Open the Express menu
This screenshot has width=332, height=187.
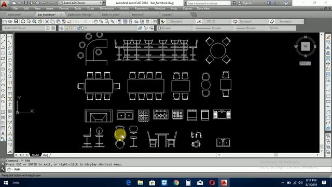188,9
